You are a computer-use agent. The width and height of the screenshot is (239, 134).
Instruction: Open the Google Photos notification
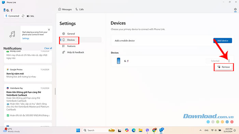(28, 73)
